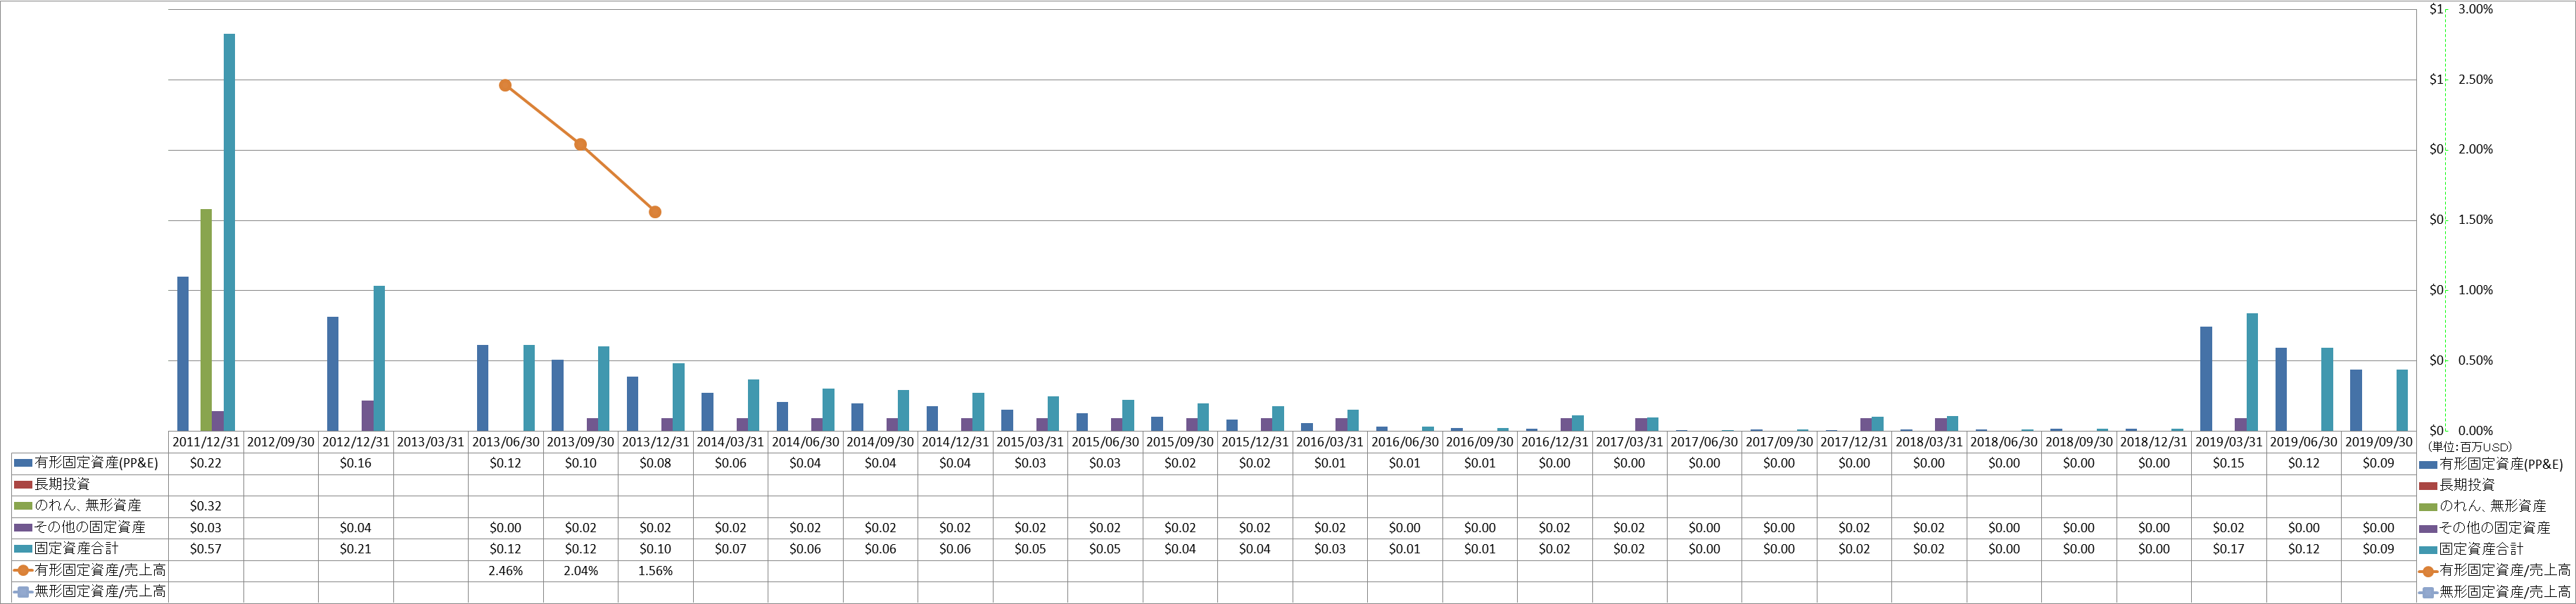Viewport: 2576px width, 604px height.
Task: Click その他の固定資産 entry in right-side legend
Action: click(x=2484, y=527)
